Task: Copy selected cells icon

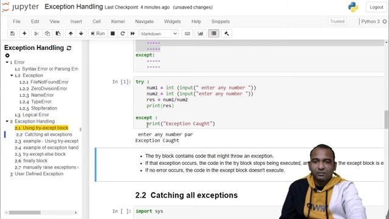Action: point(47,33)
